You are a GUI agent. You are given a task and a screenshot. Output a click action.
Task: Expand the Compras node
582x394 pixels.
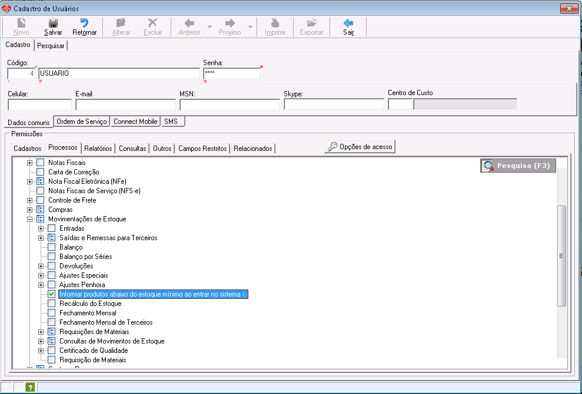coord(29,210)
